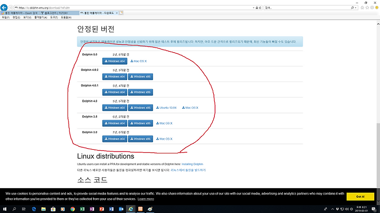Click Got it! on cookie banner
Viewport: 380px width, 213px height.
pos(360,197)
